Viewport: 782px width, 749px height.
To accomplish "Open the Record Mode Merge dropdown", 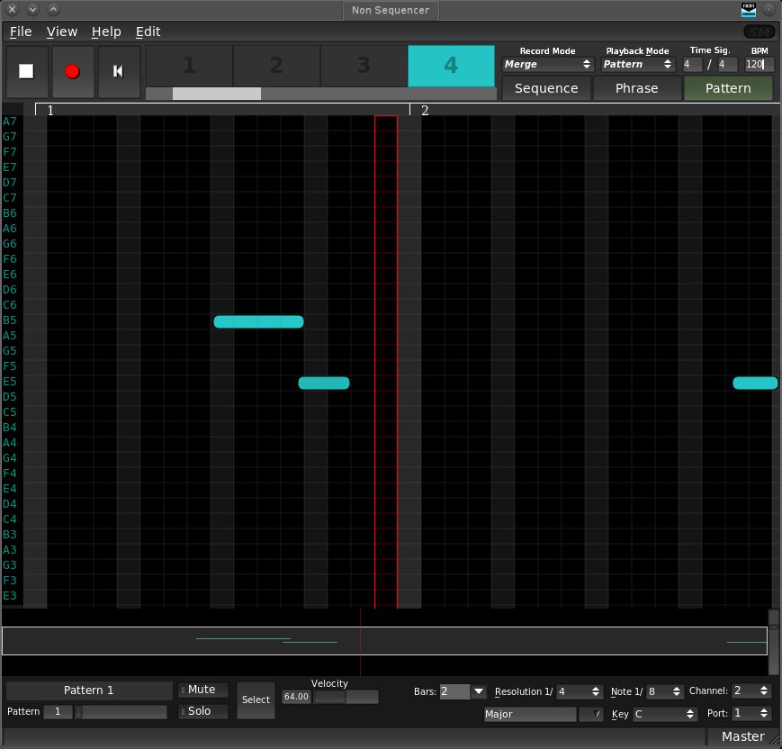I will pyautogui.click(x=547, y=65).
